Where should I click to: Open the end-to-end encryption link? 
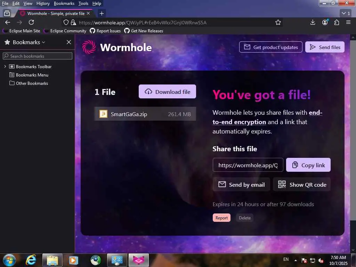coord(267,118)
